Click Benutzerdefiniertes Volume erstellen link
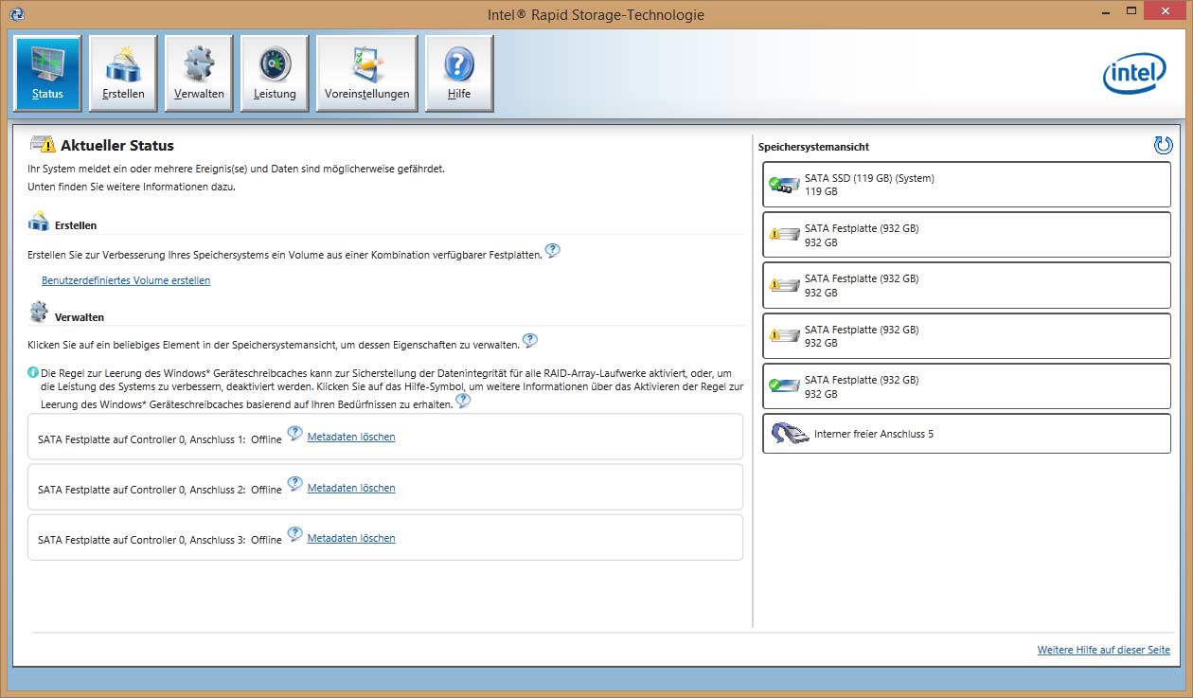The height and width of the screenshot is (698, 1193). (126, 280)
